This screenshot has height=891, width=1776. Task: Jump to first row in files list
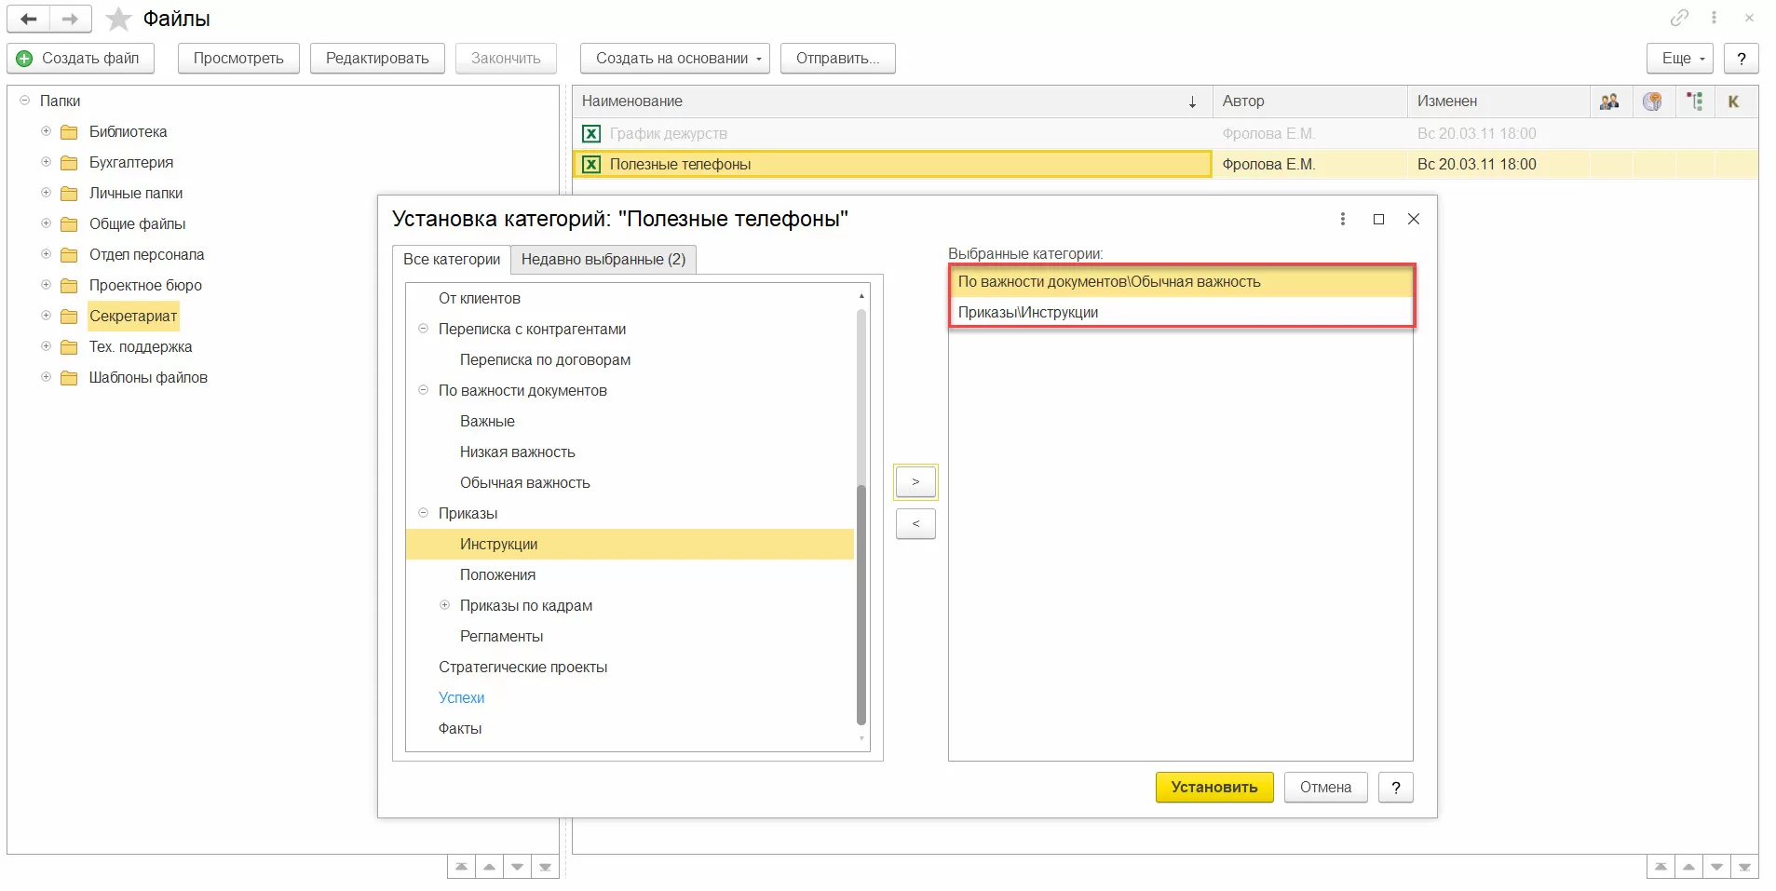point(1661,867)
